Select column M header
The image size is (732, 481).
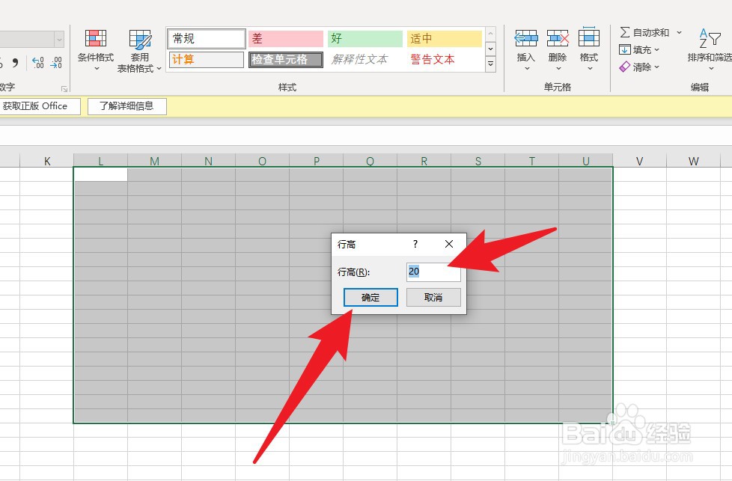pyautogui.click(x=154, y=161)
